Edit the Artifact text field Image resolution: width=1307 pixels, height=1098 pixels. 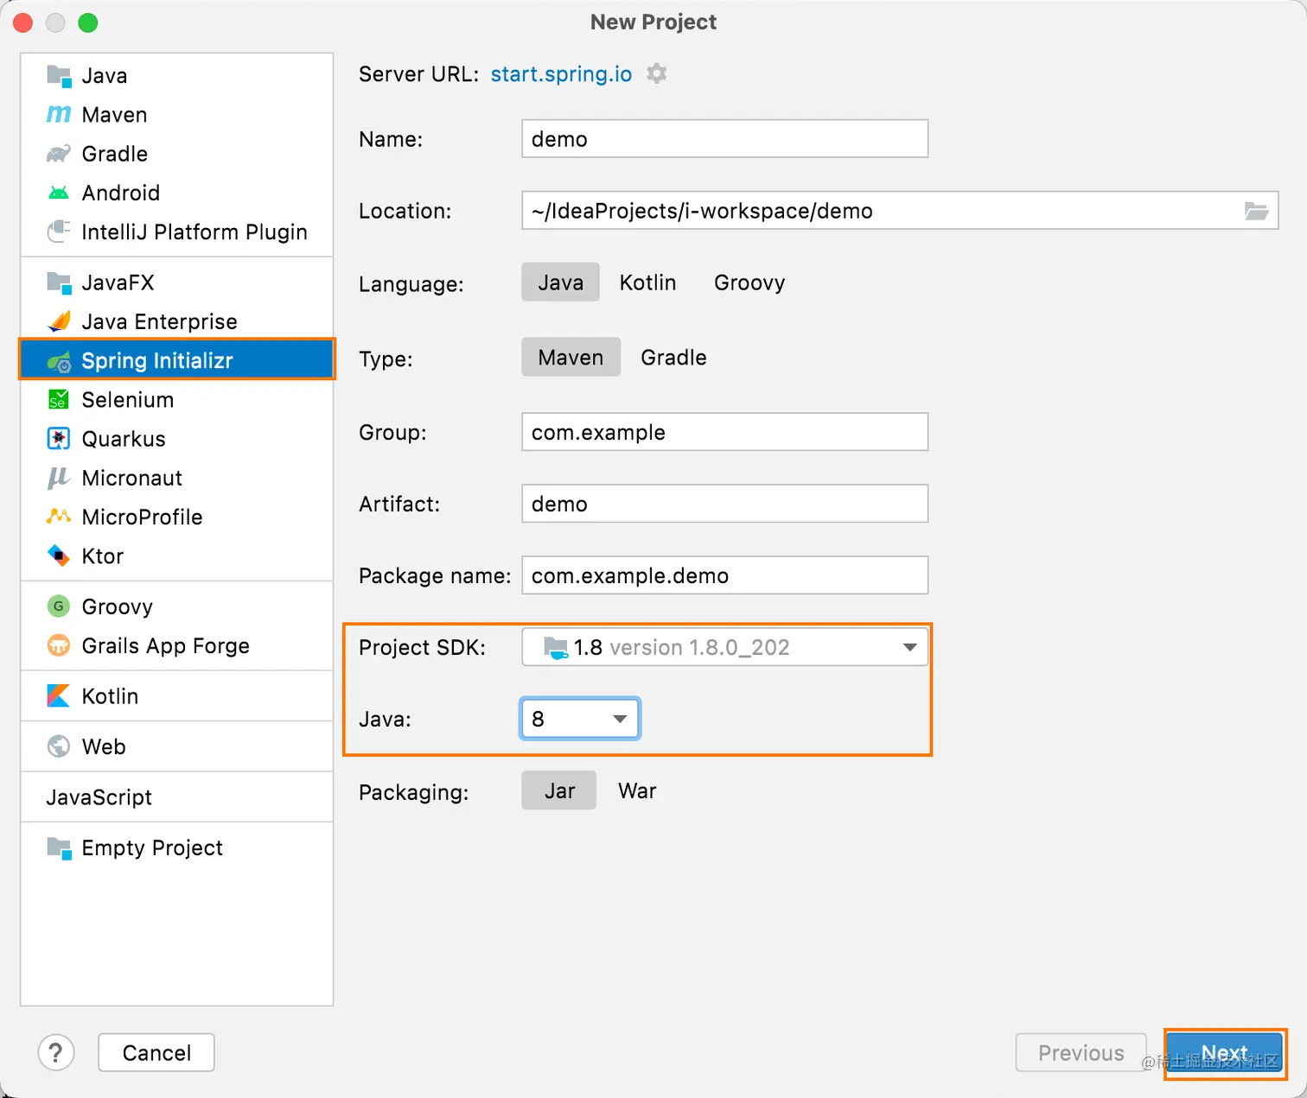pos(725,504)
